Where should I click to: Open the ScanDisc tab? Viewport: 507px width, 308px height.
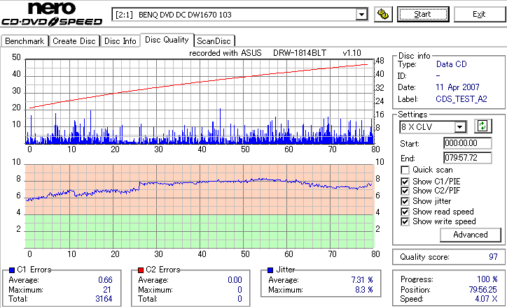(214, 41)
